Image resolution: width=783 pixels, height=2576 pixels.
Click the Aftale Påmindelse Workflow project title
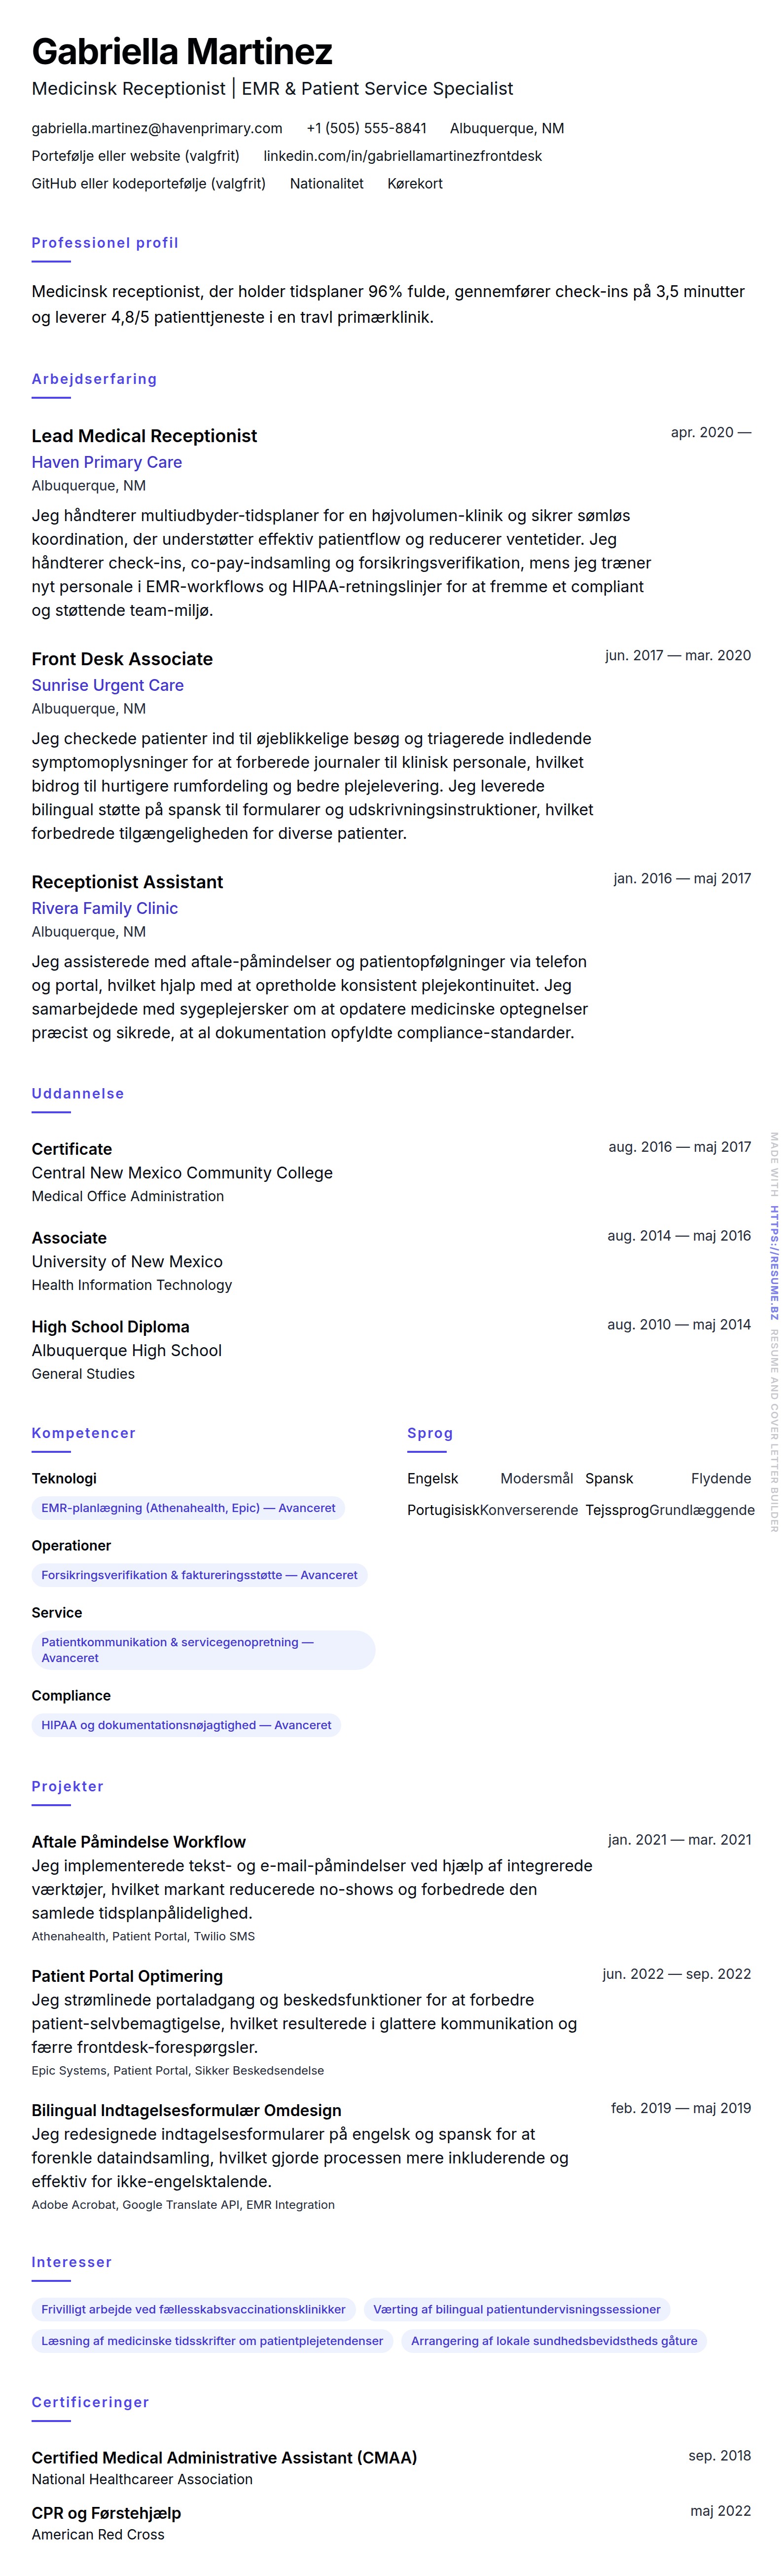point(138,1842)
